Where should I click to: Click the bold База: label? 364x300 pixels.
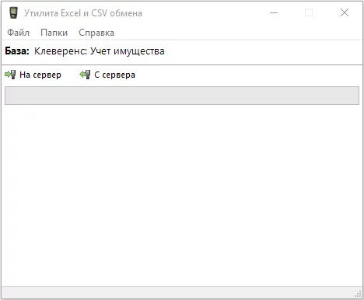coord(17,51)
